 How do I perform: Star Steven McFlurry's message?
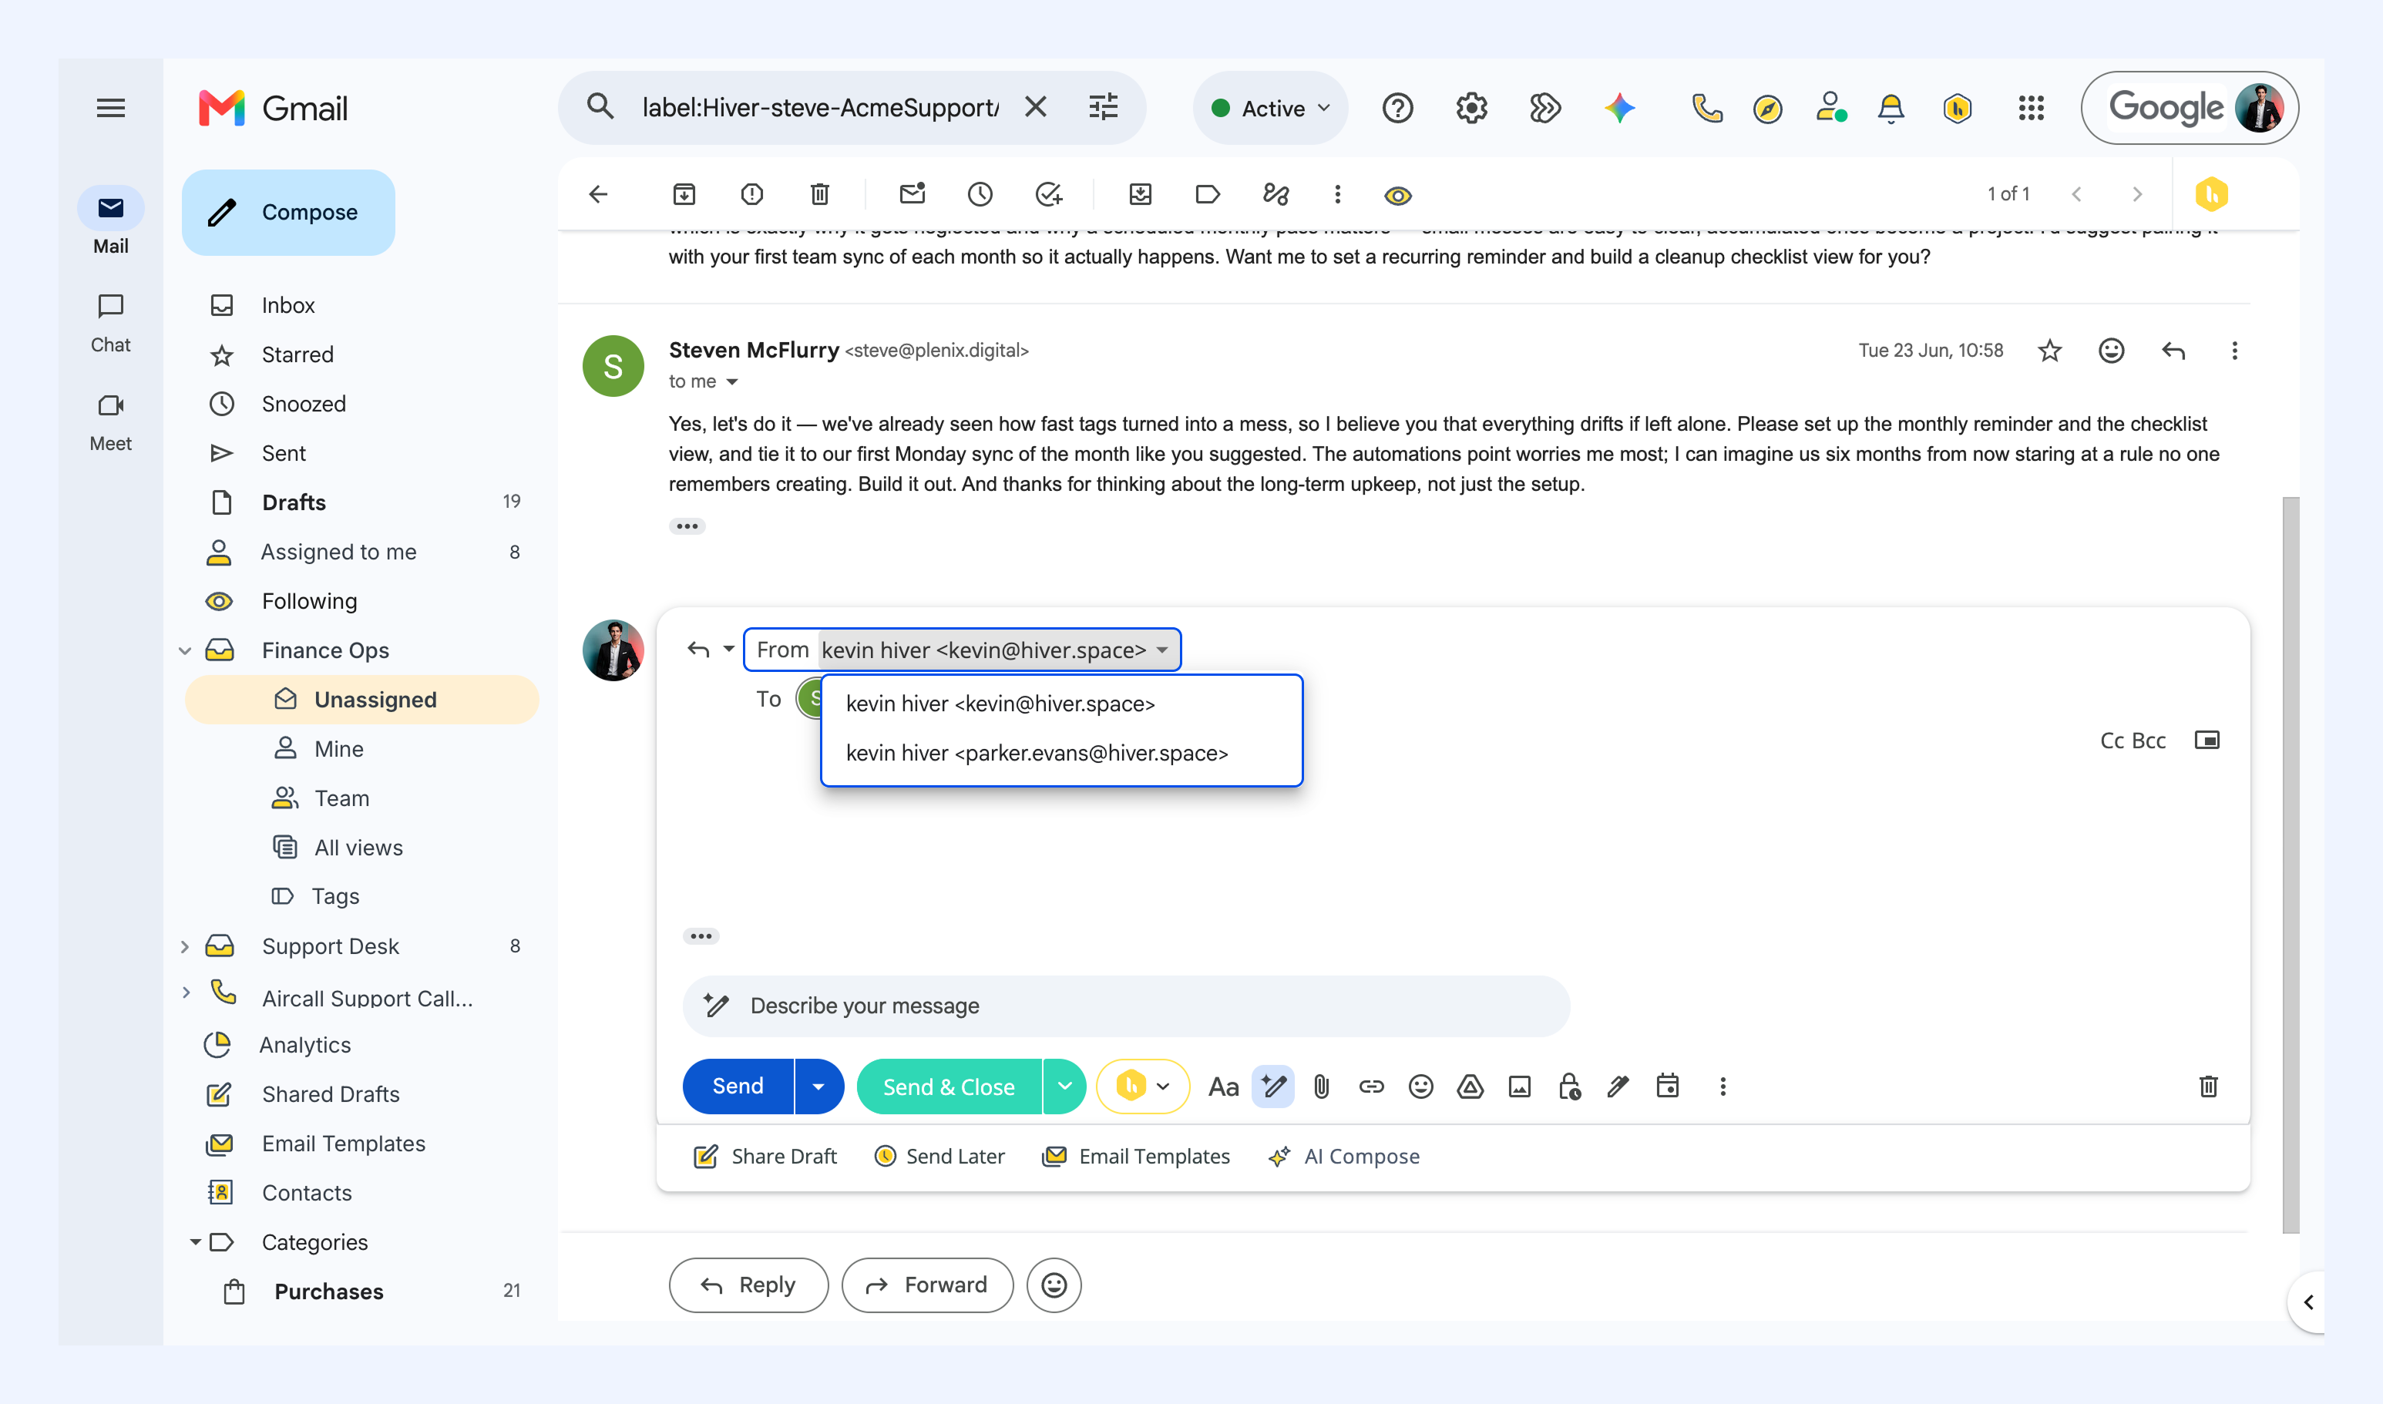(2050, 351)
